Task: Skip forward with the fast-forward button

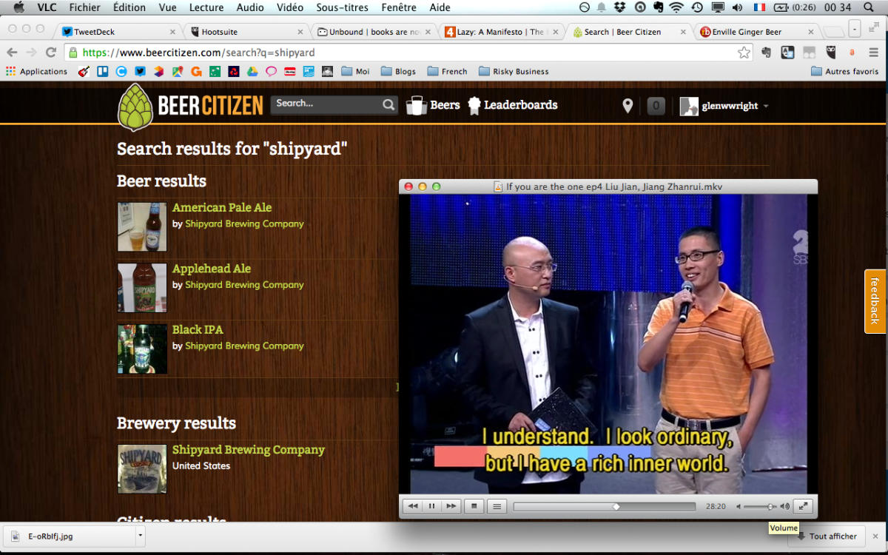Action: pos(450,506)
